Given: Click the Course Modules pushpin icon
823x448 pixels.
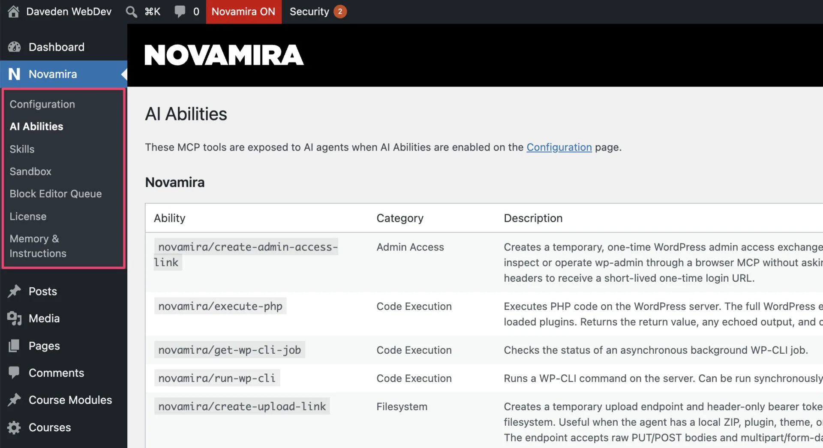Looking at the screenshot, I should pyautogui.click(x=14, y=400).
